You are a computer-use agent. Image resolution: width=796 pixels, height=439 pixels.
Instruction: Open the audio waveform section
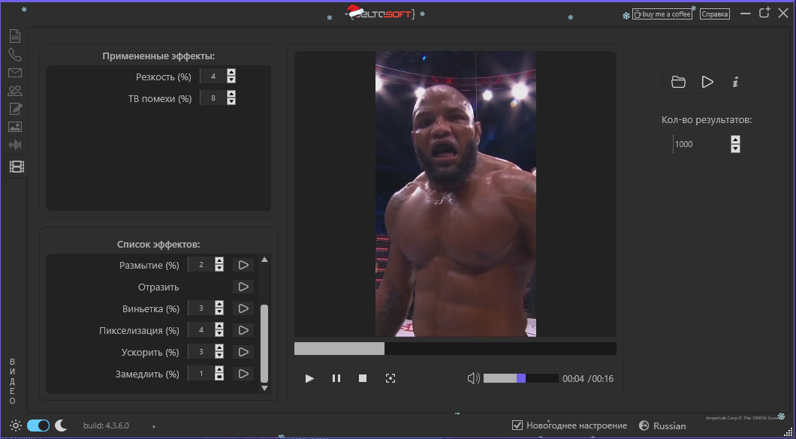(x=15, y=145)
